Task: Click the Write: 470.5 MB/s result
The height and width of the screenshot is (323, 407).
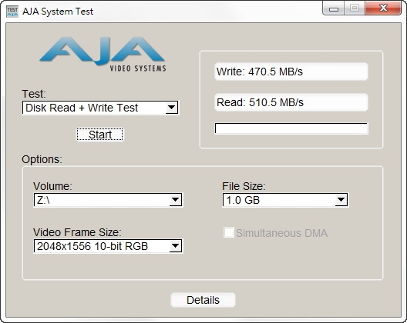Action: tap(291, 72)
